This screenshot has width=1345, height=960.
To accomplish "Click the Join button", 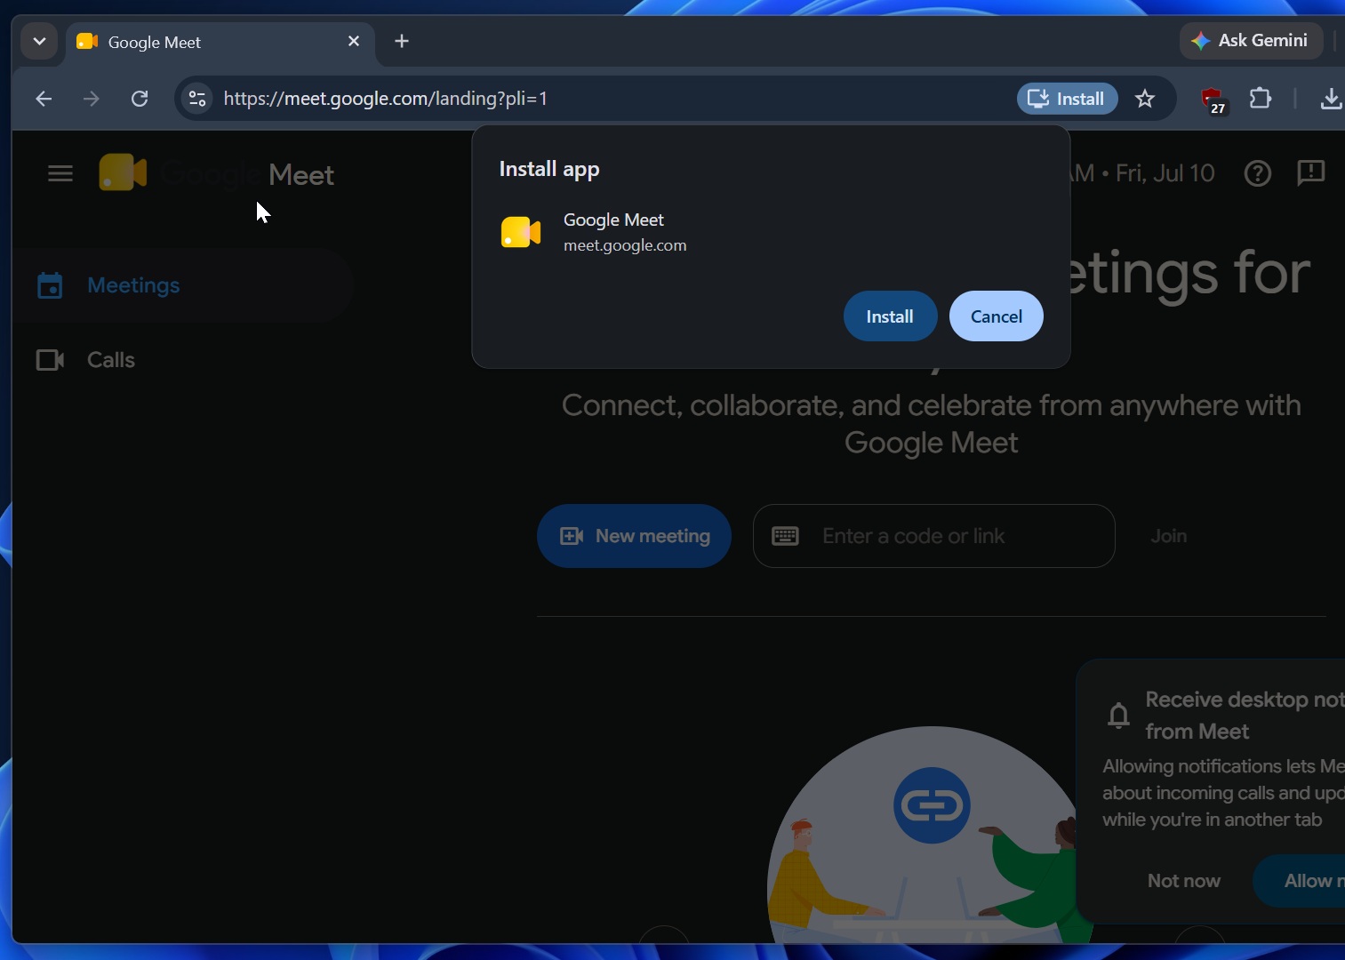I will tap(1168, 536).
